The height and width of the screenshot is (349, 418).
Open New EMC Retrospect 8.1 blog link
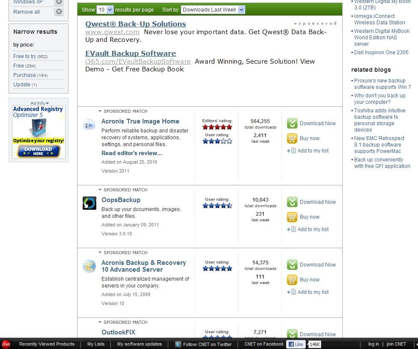pyautogui.click(x=379, y=144)
